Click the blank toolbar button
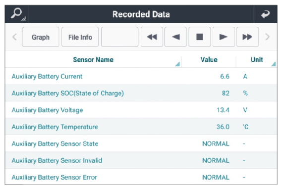The height and width of the screenshot is (189, 282). pyautogui.click(x=119, y=37)
